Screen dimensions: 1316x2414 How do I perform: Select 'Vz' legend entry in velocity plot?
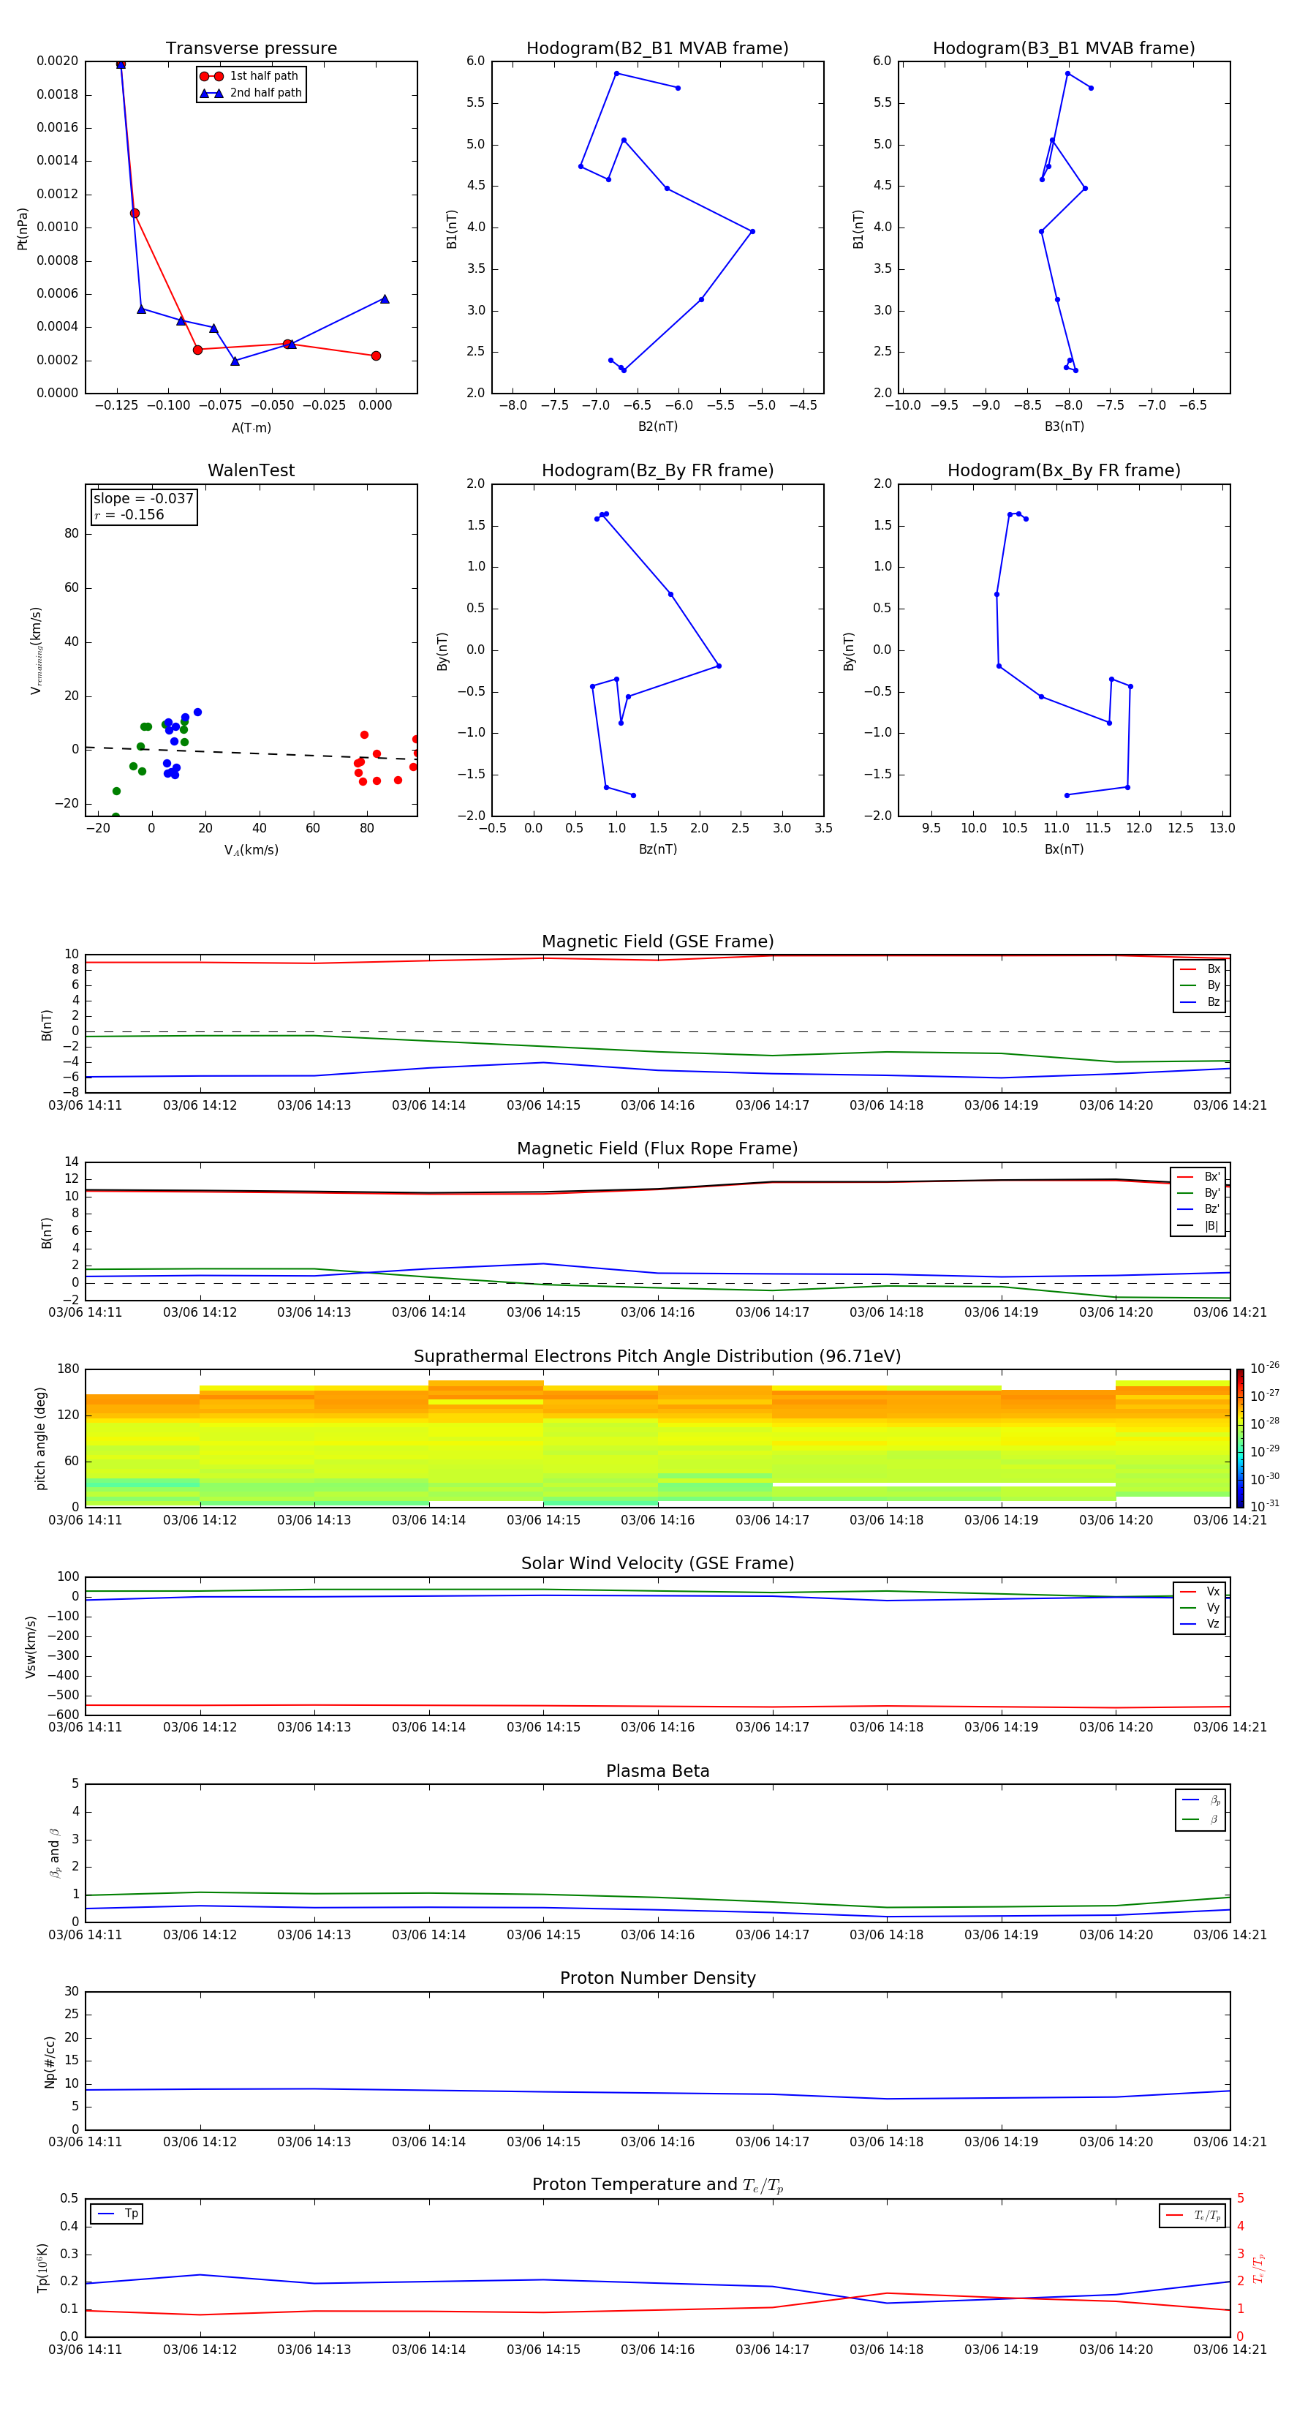[x=1200, y=1624]
